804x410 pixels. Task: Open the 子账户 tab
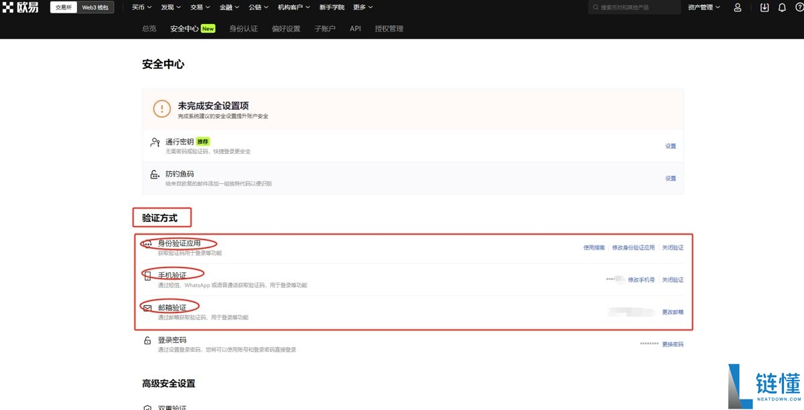[325, 29]
